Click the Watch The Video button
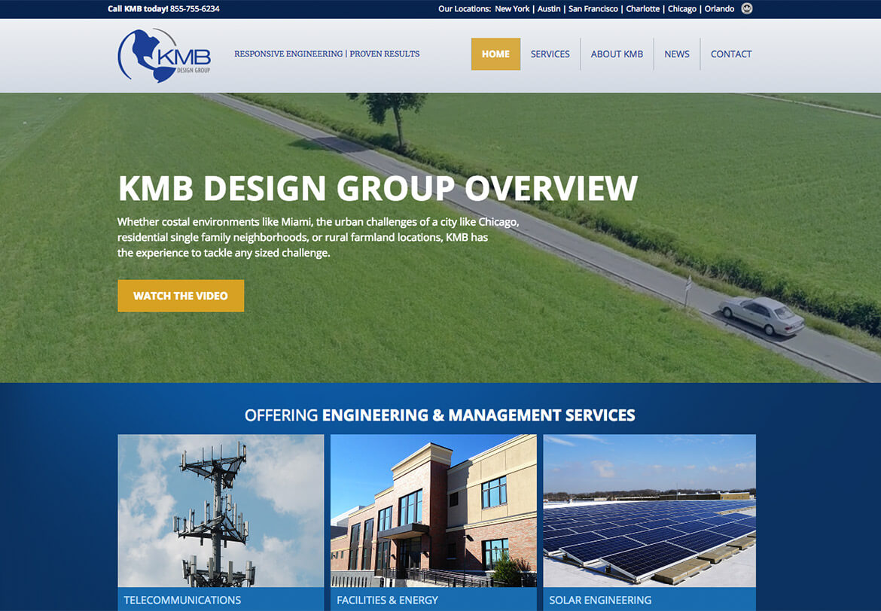This screenshot has width=881, height=611. click(x=181, y=296)
